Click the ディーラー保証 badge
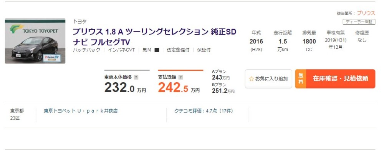The image size is (384, 150). [x=359, y=22]
